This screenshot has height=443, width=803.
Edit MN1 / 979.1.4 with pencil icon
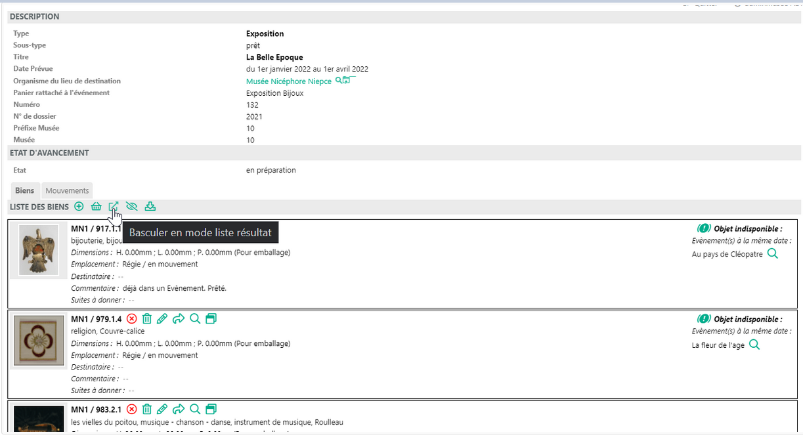pos(162,319)
